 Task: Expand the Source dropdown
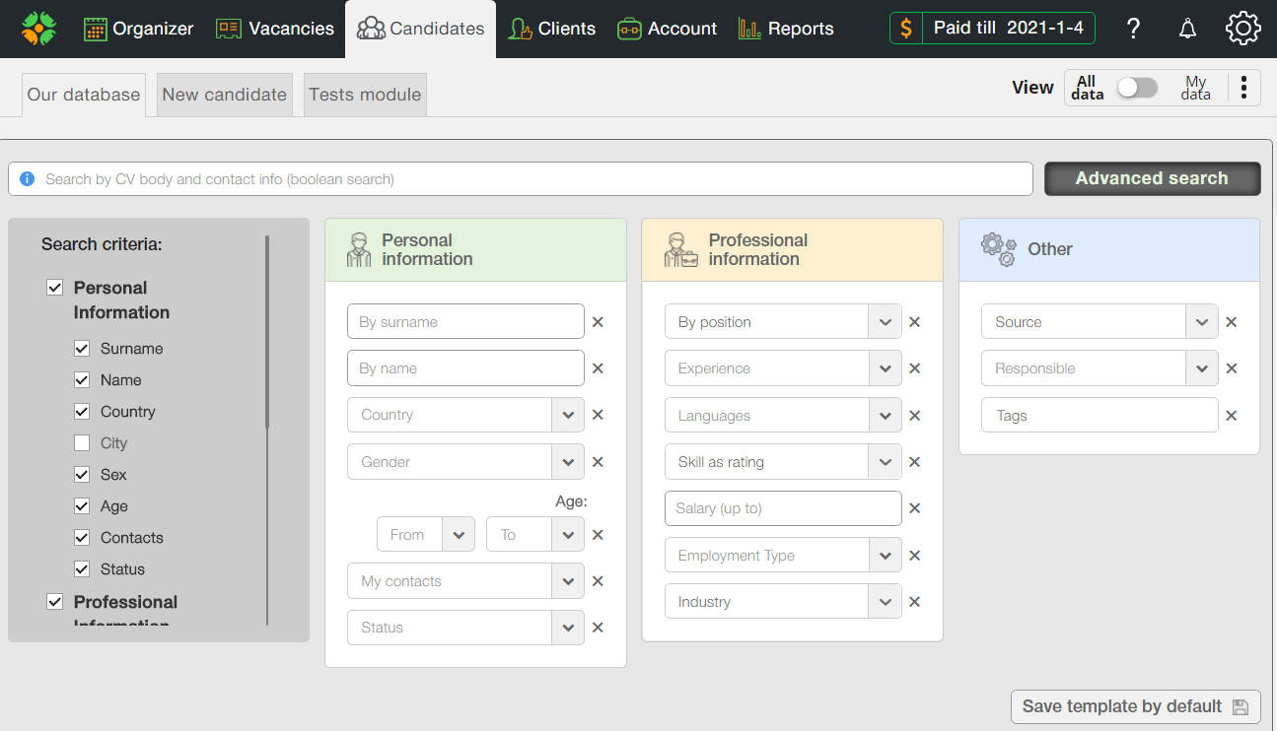tap(1201, 322)
